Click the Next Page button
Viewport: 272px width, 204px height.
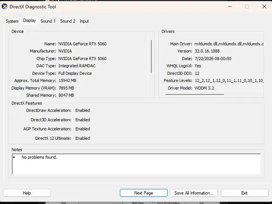tap(144, 193)
